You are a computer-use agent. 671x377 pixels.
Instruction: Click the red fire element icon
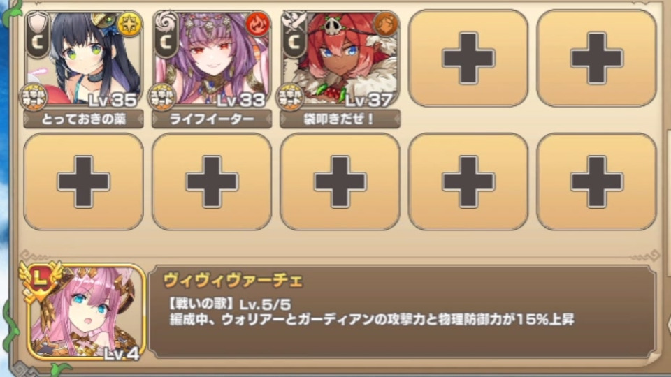point(258,24)
